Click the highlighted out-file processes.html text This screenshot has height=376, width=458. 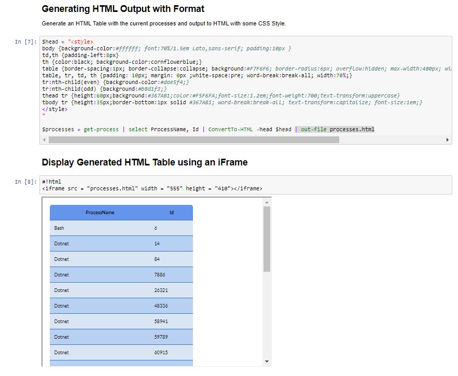(336, 129)
